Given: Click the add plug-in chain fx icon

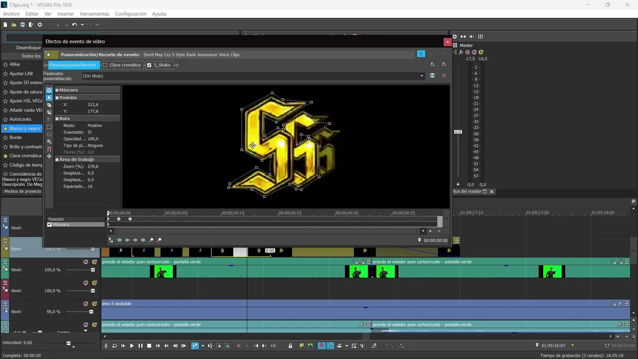Looking at the screenshot, I should pos(432,64).
